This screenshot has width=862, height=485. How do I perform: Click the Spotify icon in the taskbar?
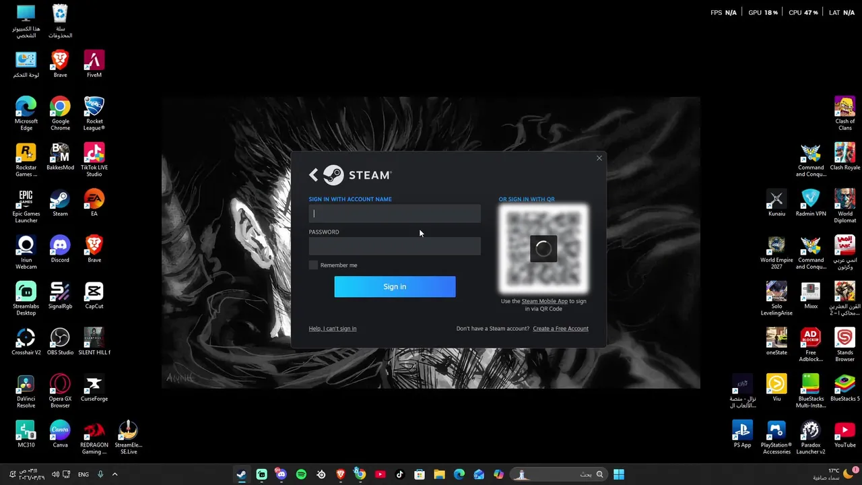301,474
